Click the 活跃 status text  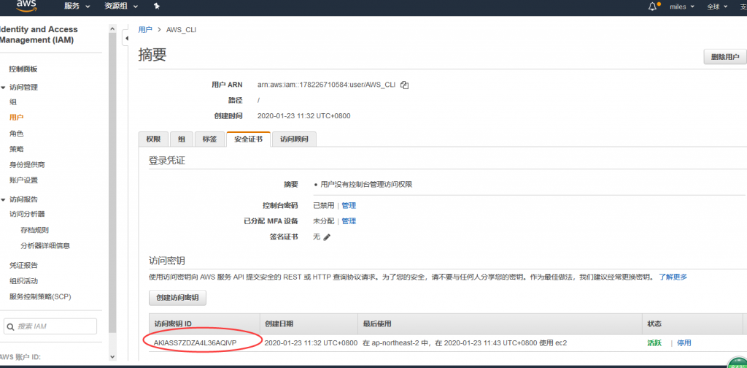point(654,342)
